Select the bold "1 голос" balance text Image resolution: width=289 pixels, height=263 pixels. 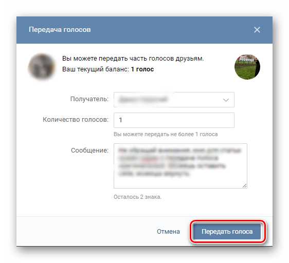[142, 69]
